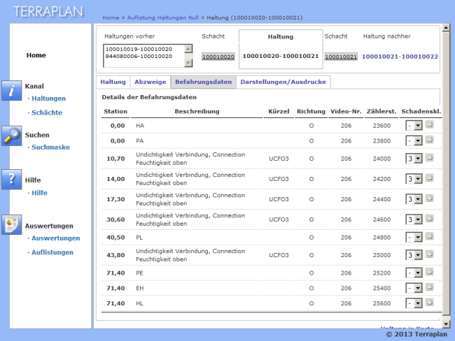Open the Hilfe link under Hilfe
Image resolution: width=455 pixels, height=341 pixels.
pos(39,193)
